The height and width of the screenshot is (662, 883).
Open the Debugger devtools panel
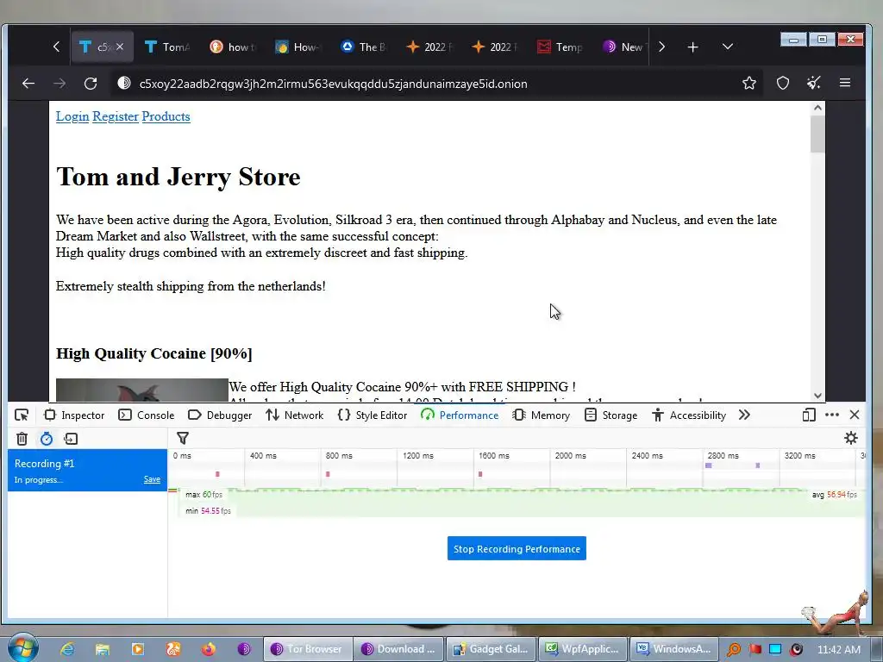pos(220,415)
